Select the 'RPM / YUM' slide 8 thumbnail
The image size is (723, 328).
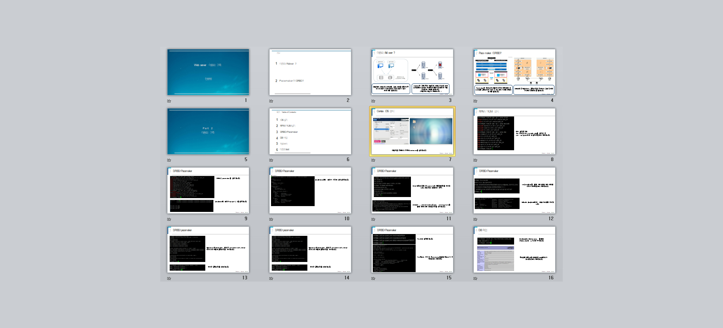[x=514, y=131]
